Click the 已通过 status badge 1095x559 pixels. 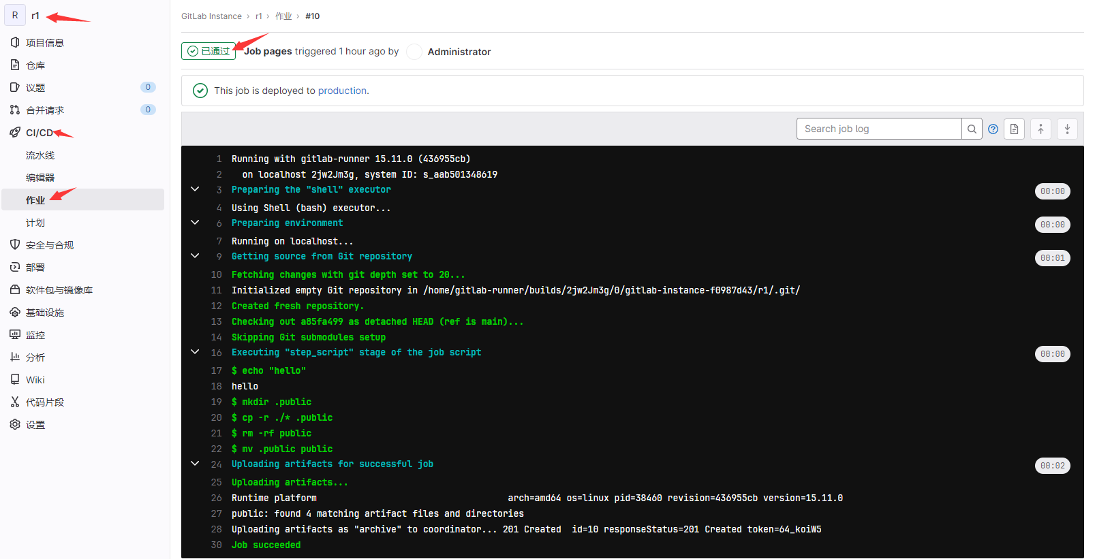209,51
